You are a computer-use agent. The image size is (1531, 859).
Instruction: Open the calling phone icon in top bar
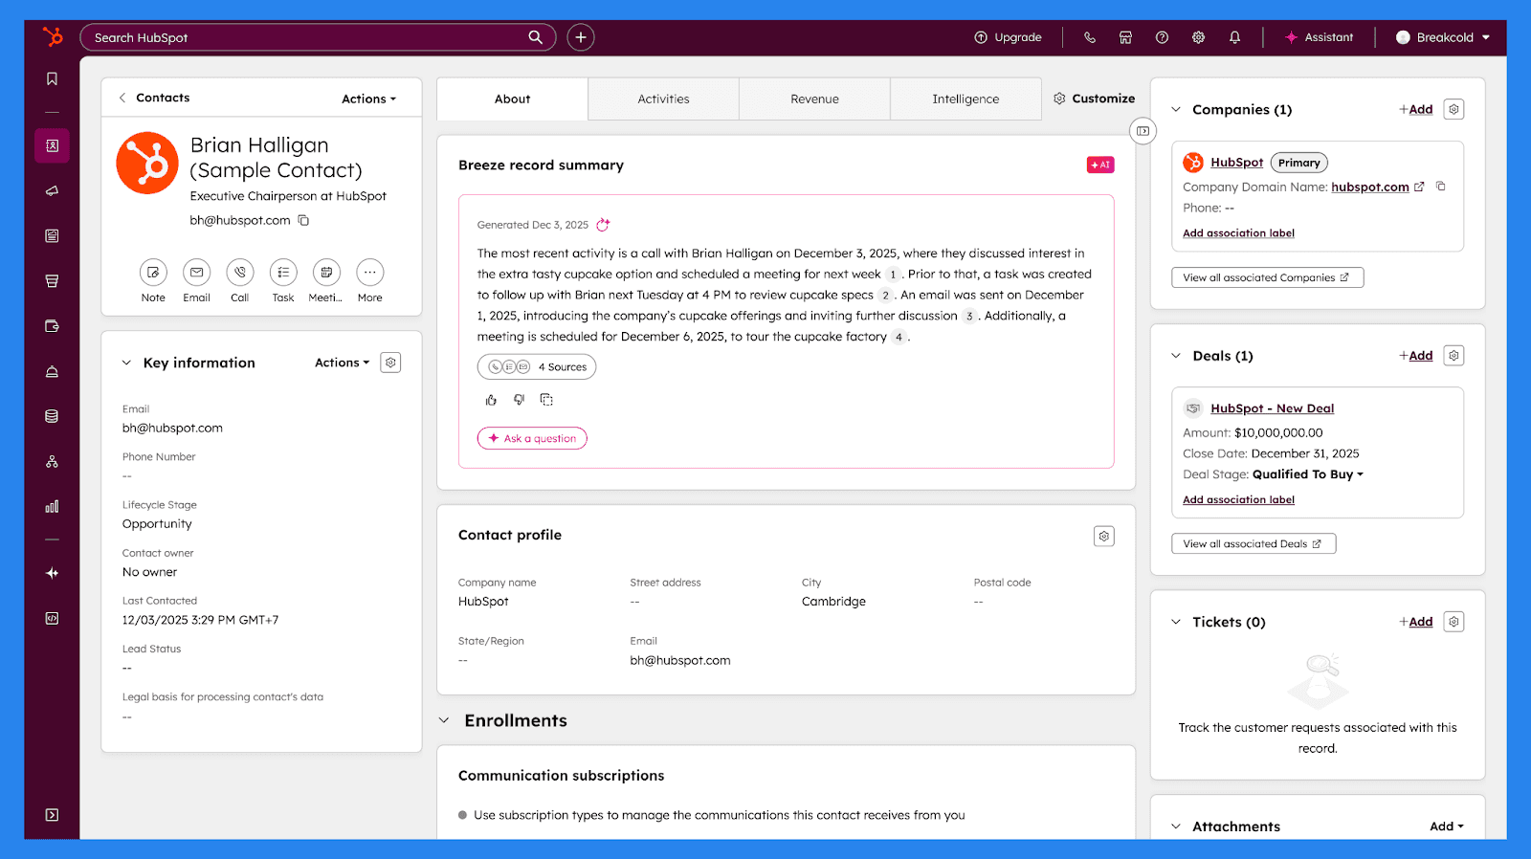point(1089,37)
